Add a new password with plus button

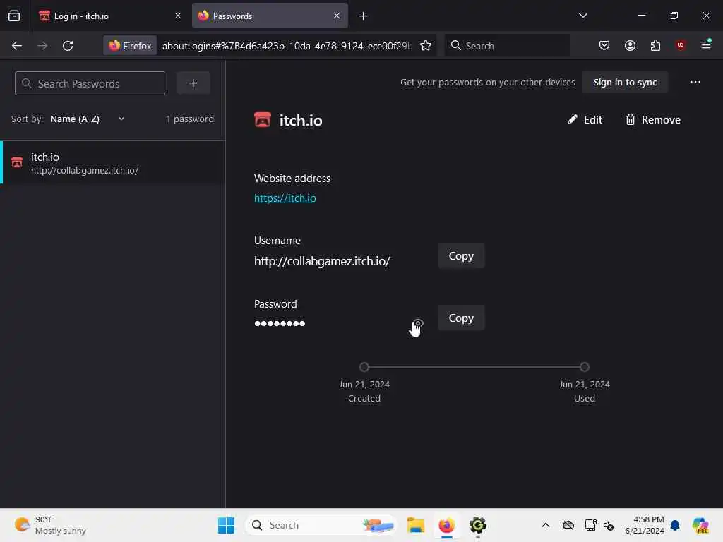tap(193, 83)
